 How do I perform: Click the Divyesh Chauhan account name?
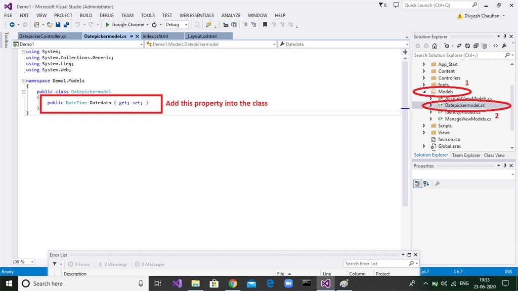(482, 16)
